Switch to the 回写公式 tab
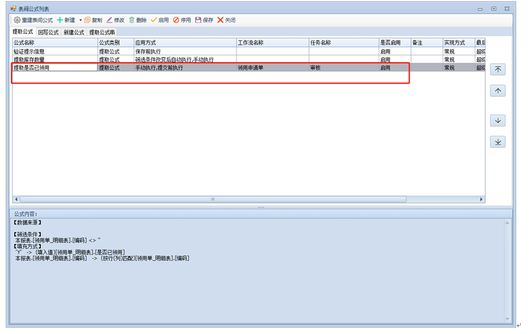This screenshot has width=530, height=334. click(48, 32)
